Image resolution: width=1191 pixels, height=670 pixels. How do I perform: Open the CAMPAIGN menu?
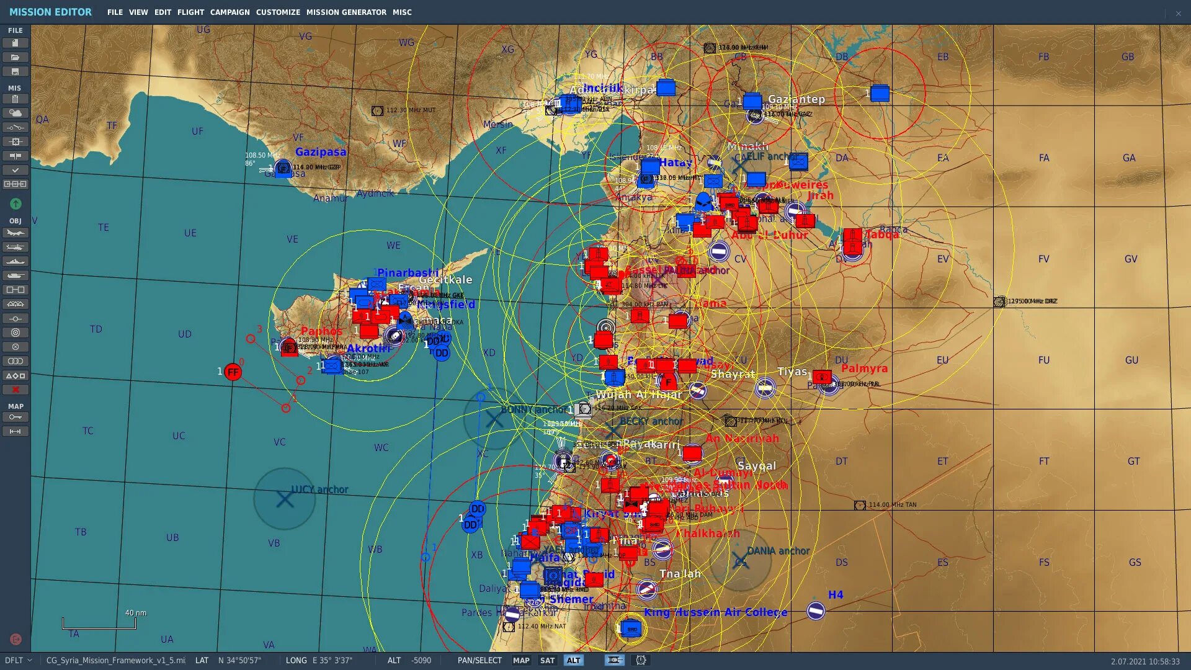point(230,12)
